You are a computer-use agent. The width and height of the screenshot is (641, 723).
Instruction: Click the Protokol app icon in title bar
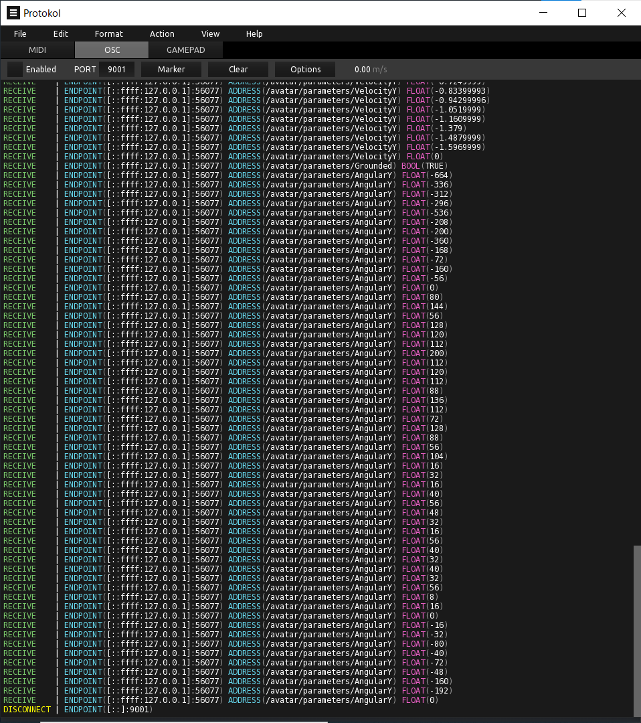[x=13, y=13]
